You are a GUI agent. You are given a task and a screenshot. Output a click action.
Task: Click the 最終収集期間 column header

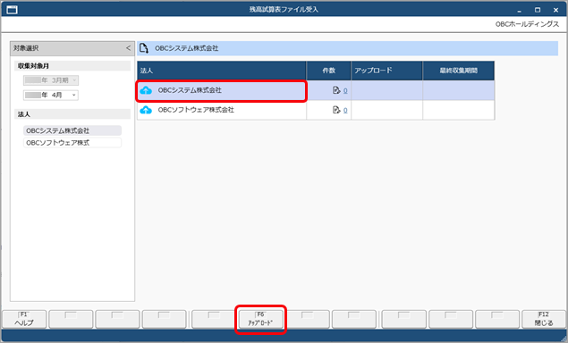tap(459, 71)
